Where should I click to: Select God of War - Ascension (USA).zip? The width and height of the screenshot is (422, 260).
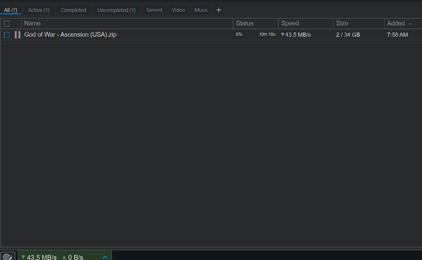pyautogui.click(x=70, y=34)
